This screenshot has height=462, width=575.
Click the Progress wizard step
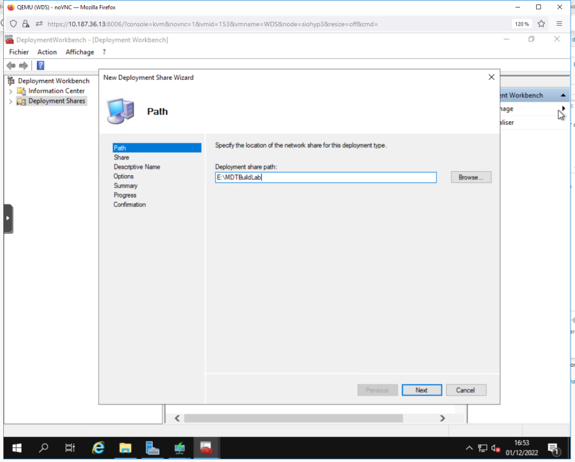125,196
